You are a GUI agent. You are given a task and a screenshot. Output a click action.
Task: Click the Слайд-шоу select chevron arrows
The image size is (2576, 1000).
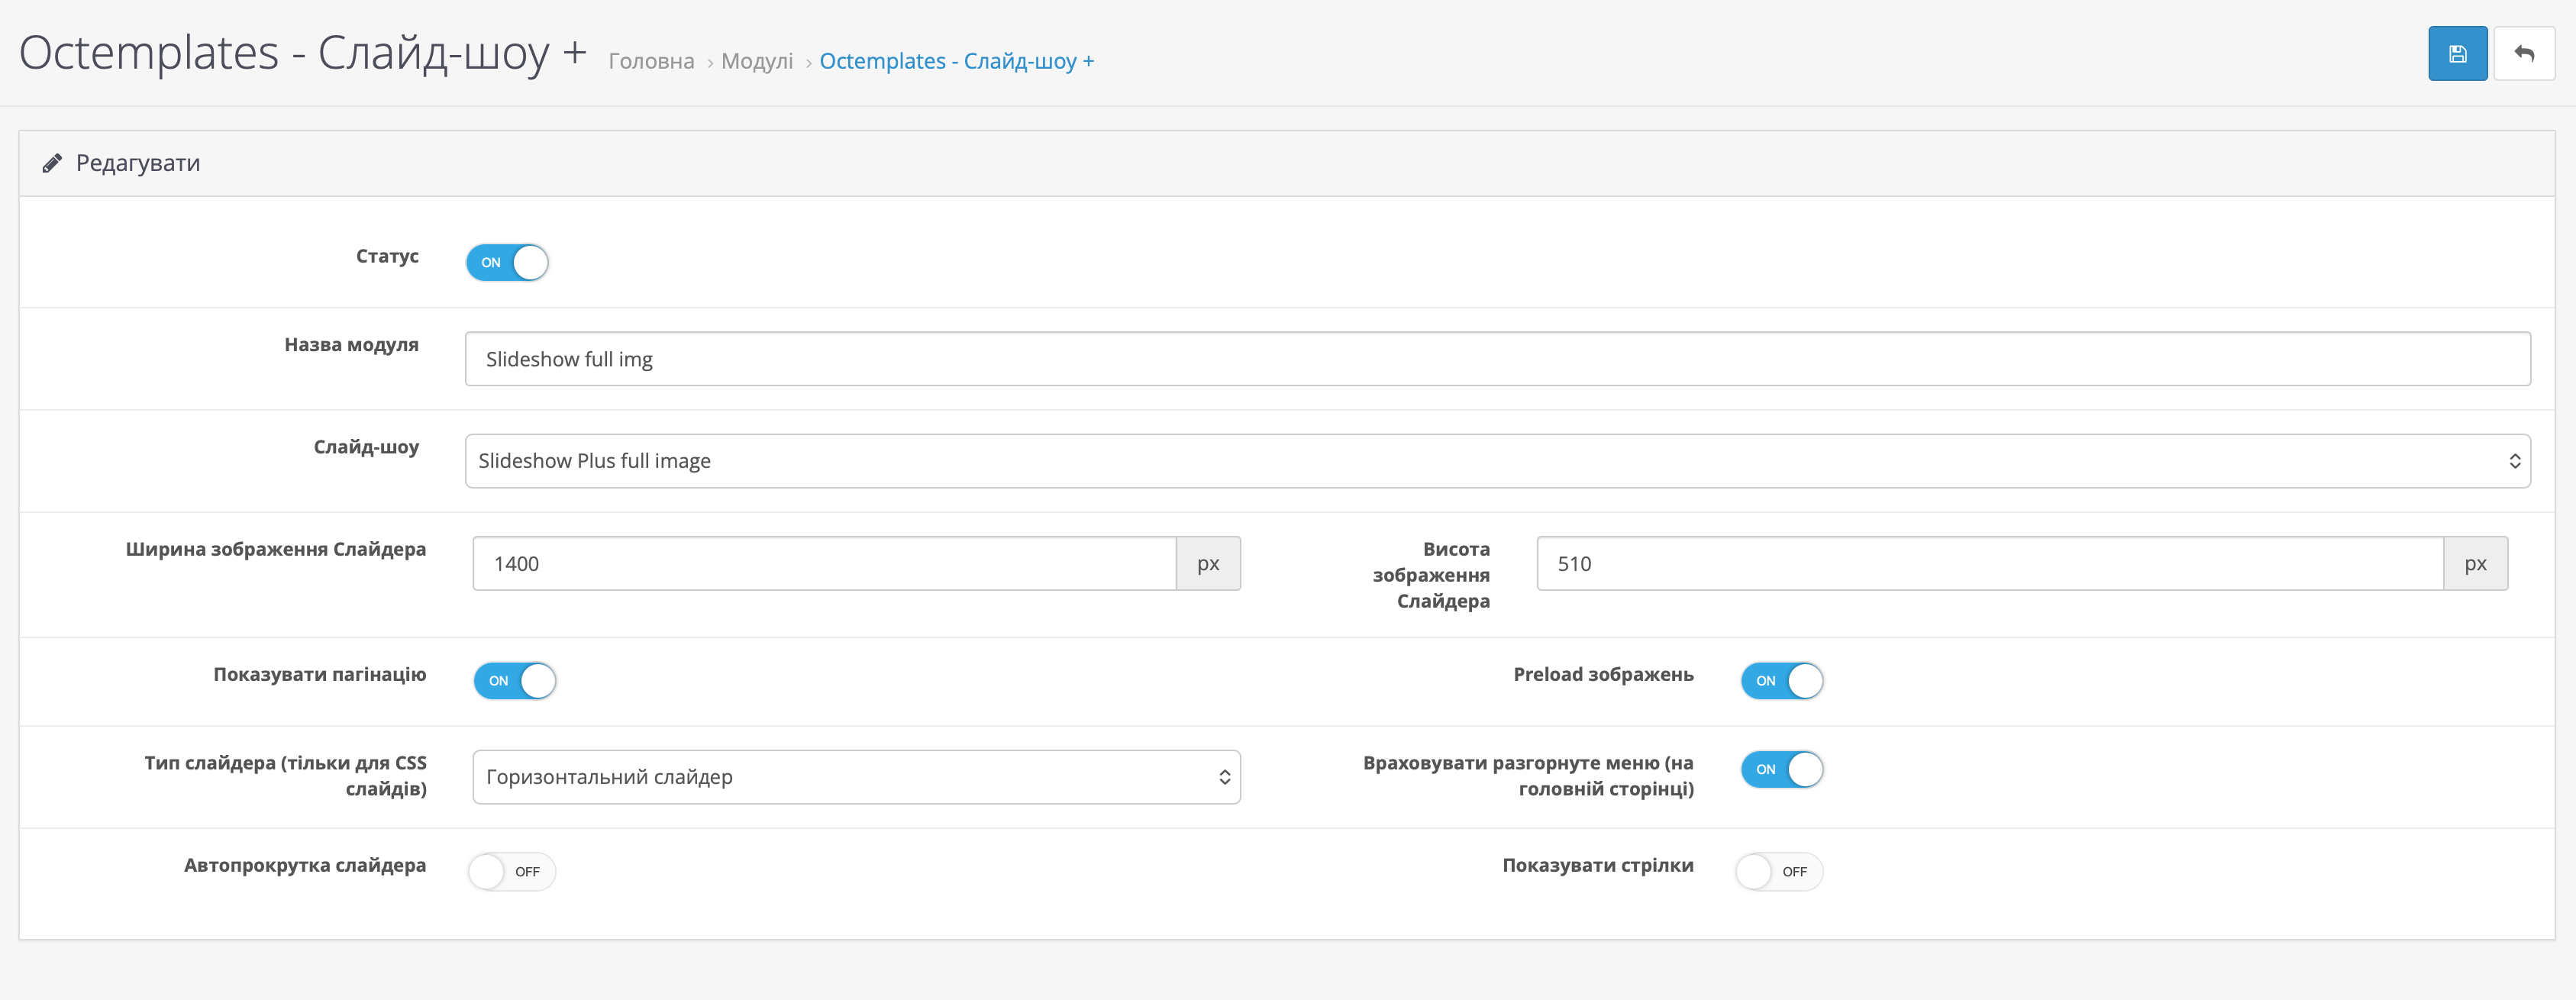[2514, 461]
